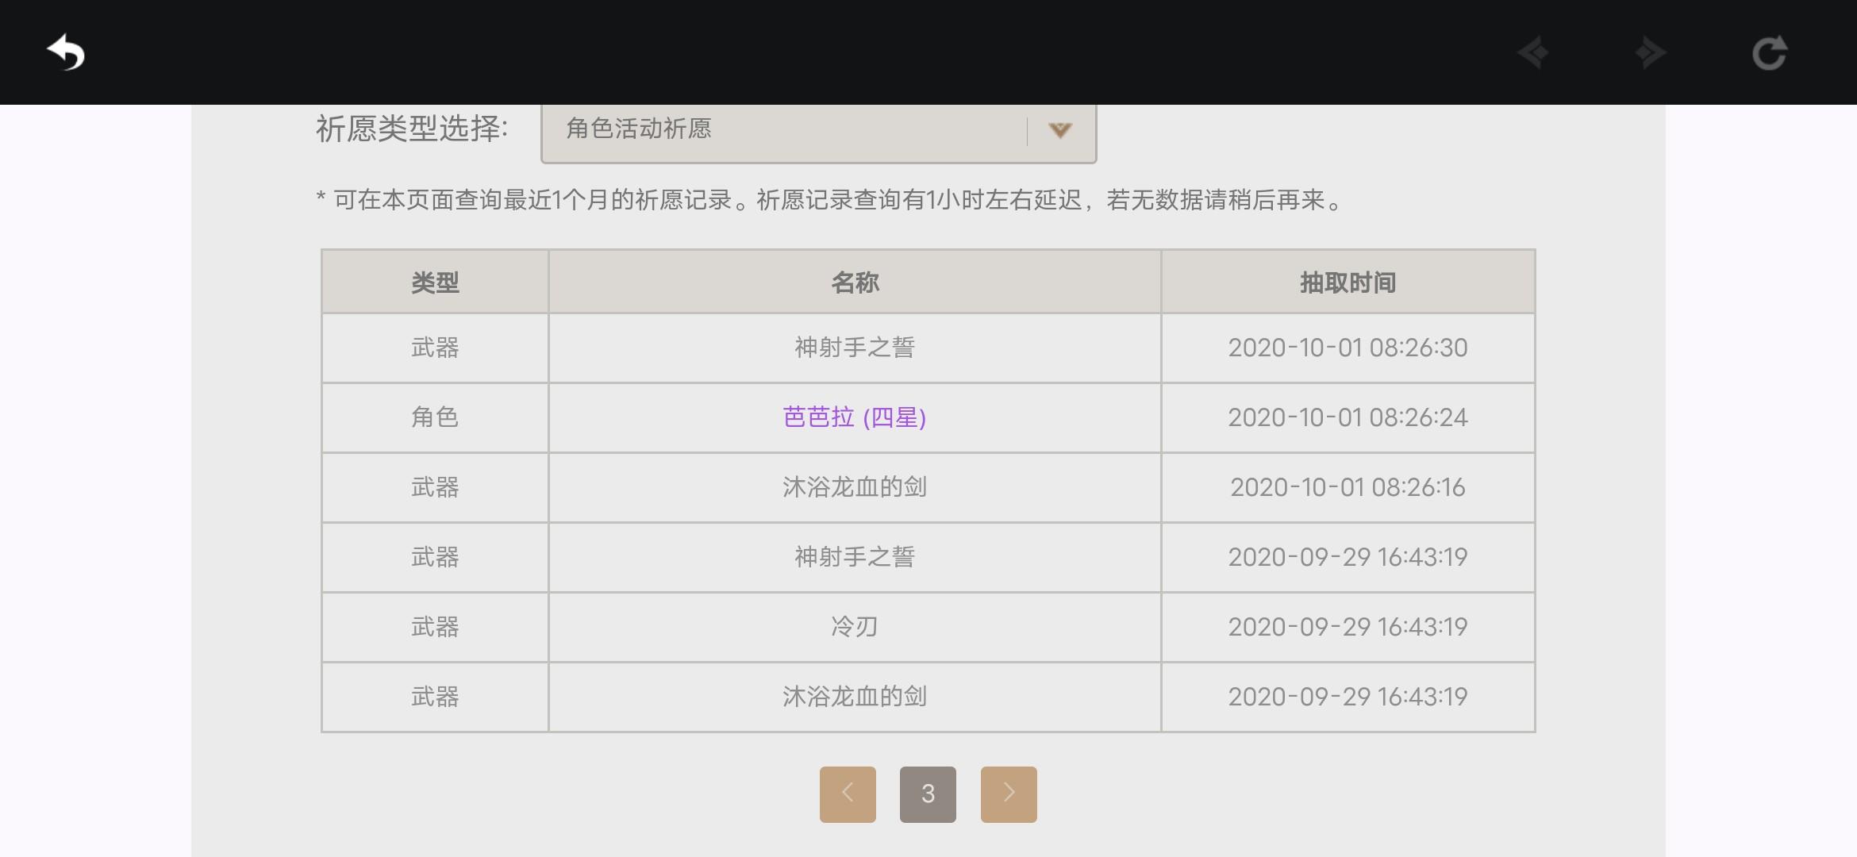
Task: Select the 芭芭拉 (四星) entry
Action: click(x=855, y=417)
